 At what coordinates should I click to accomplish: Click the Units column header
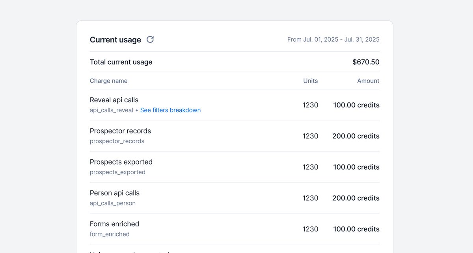click(311, 81)
